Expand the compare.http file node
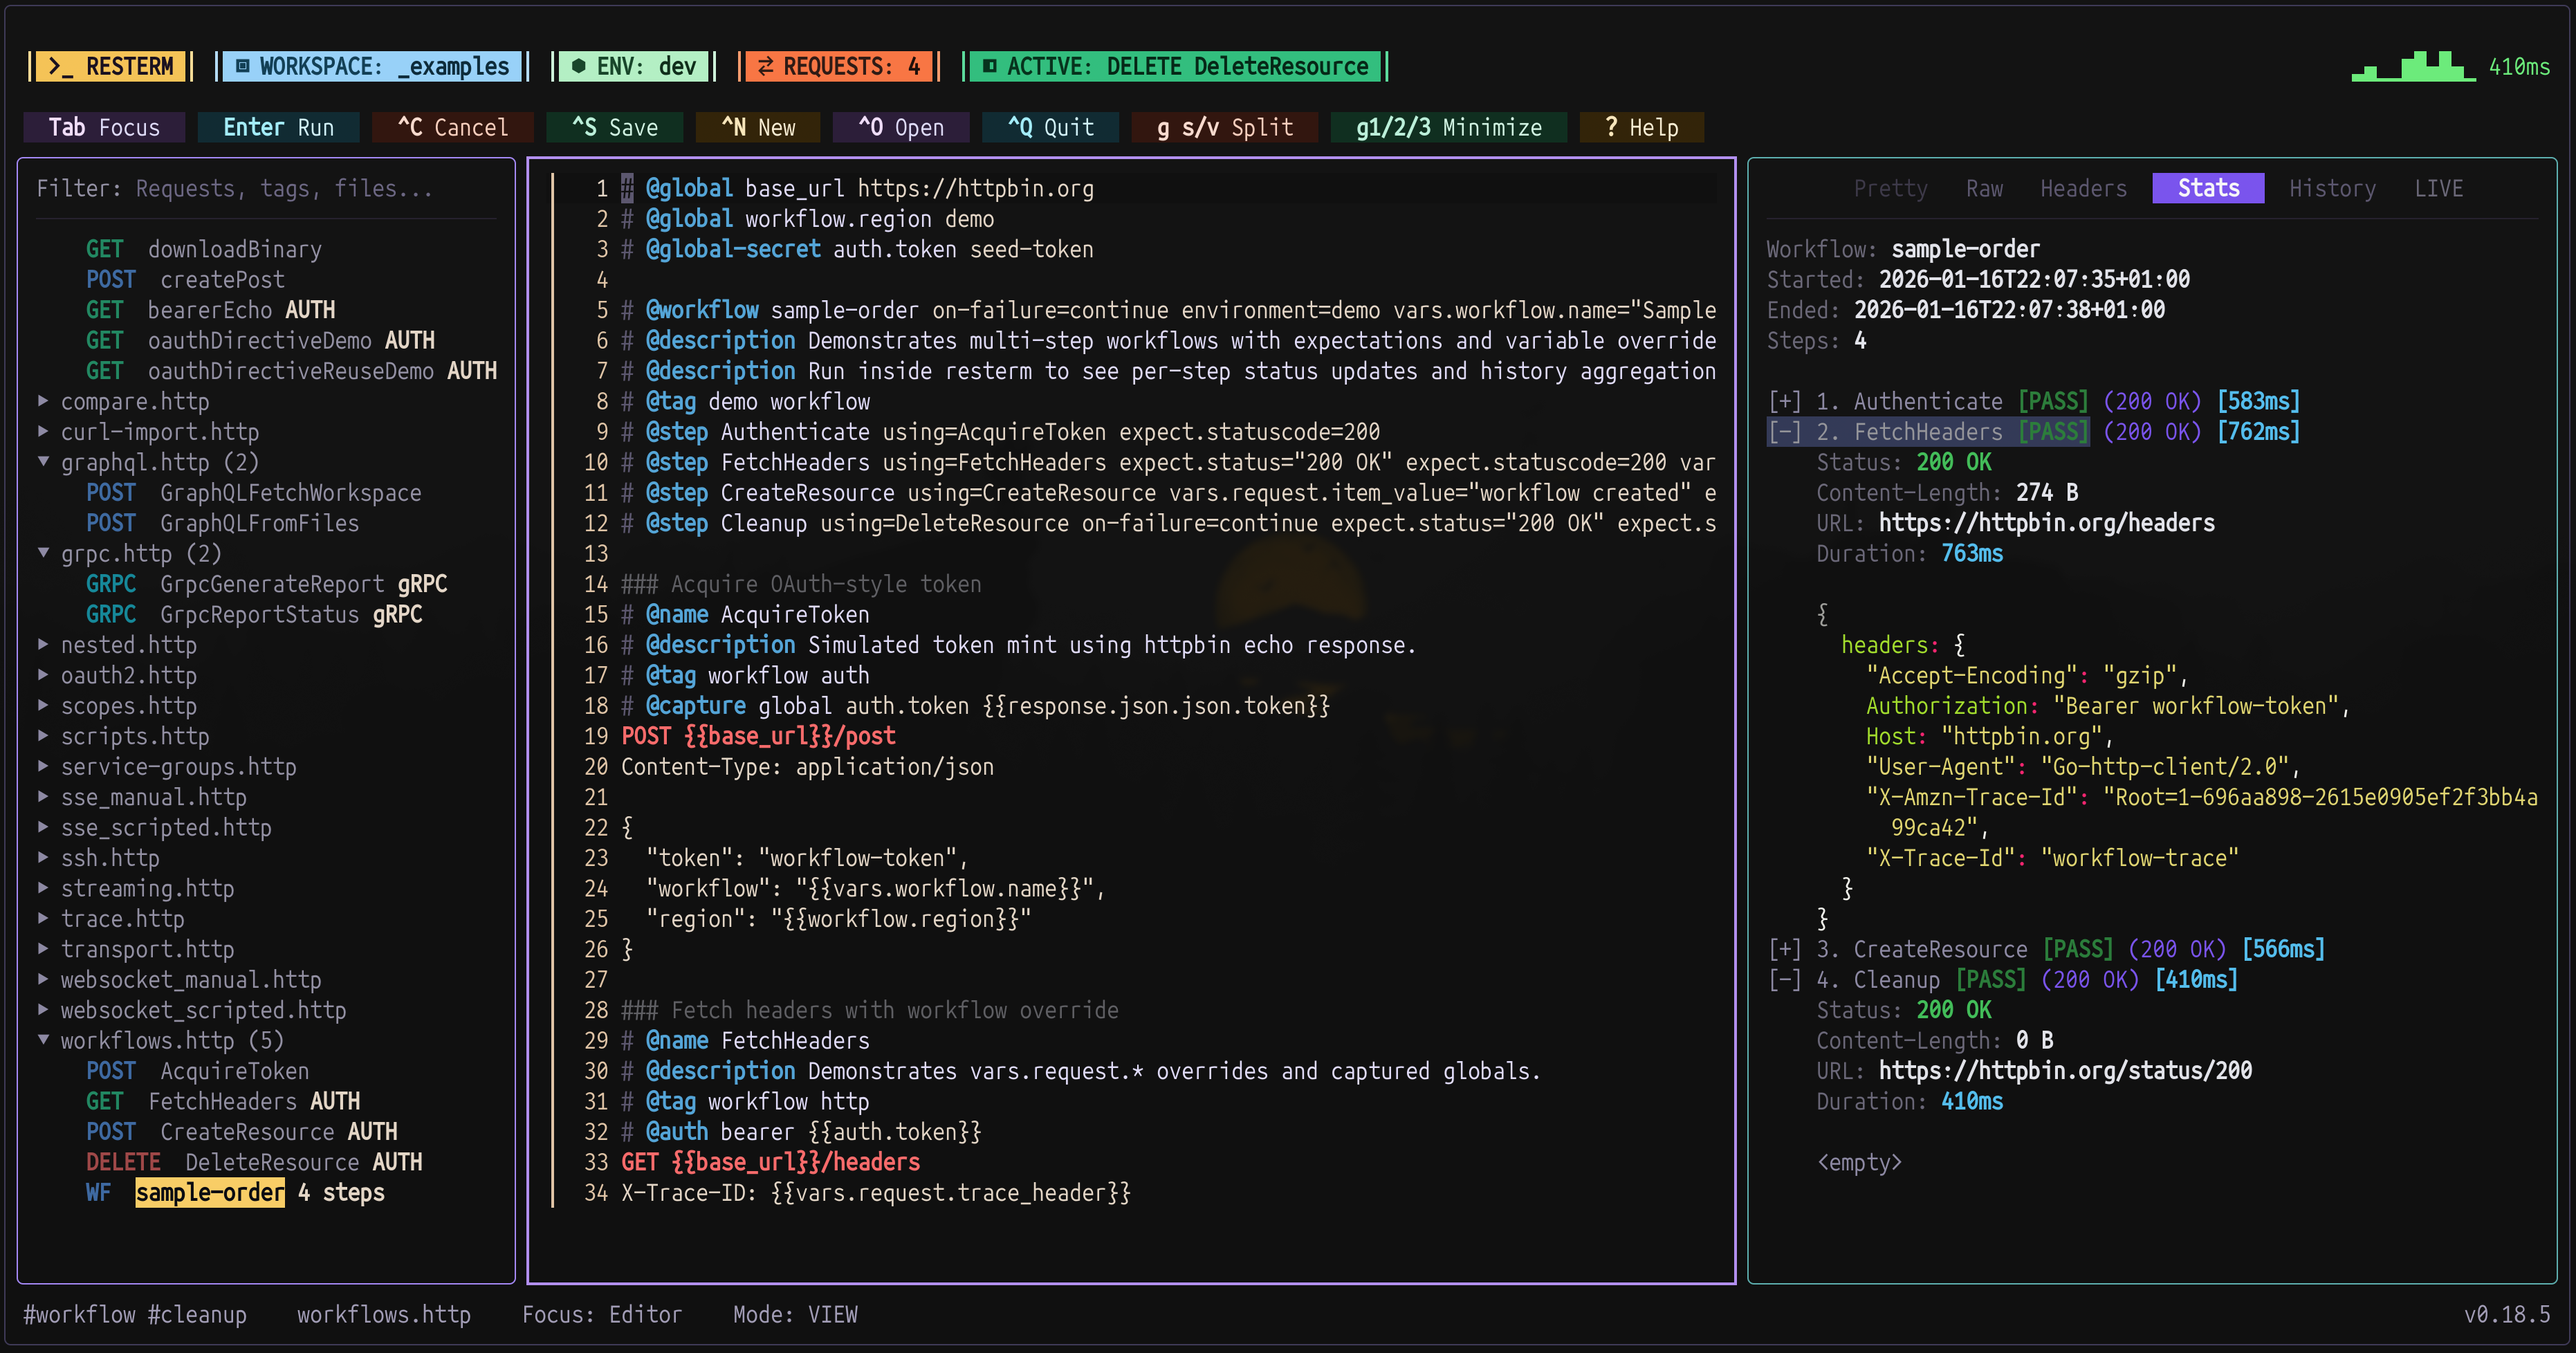The height and width of the screenshot is (1353, 2576). (x=43, y=401)
